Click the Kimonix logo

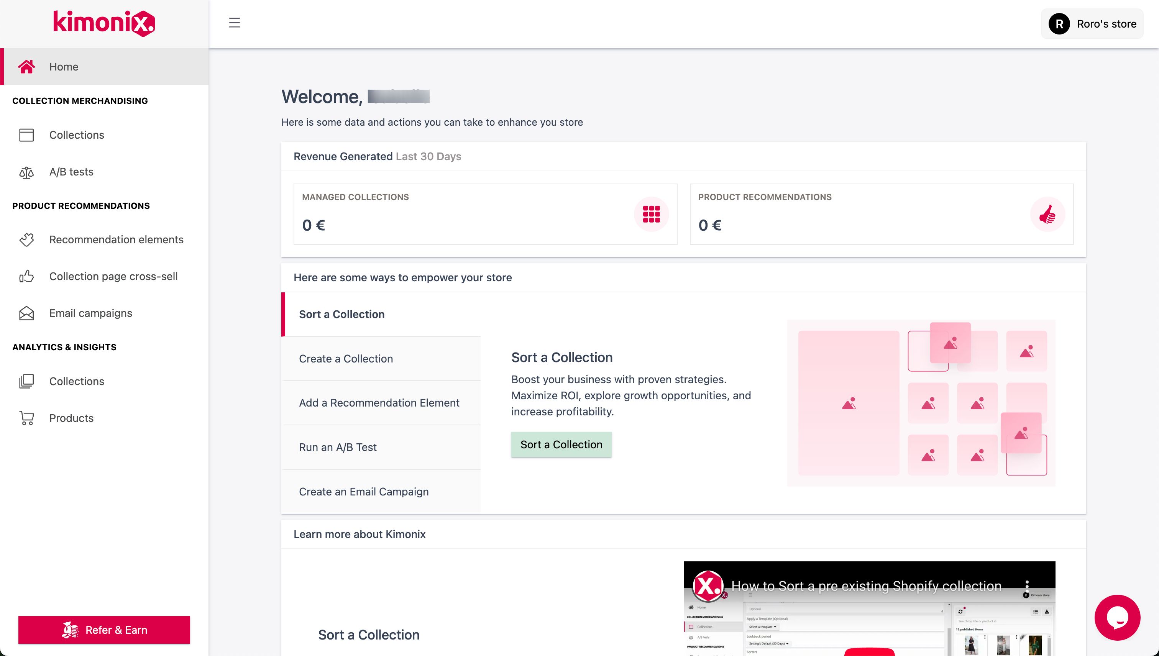(103, 23)
